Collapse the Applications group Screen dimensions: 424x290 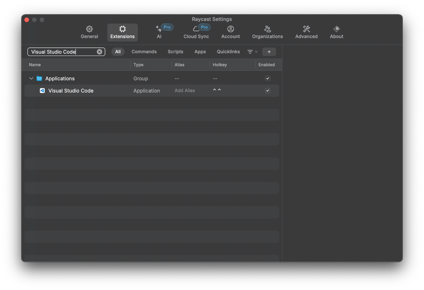(x=31, y=78)
